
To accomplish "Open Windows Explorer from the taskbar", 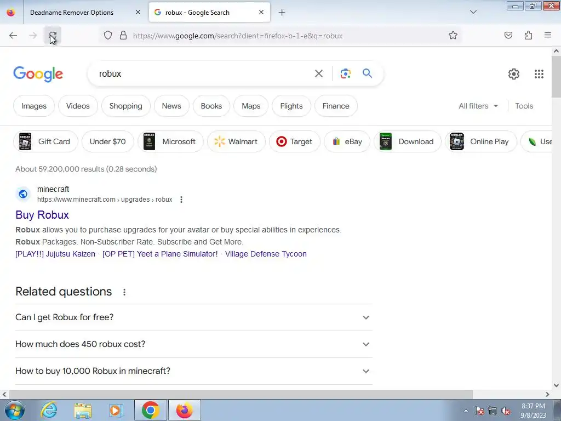I will pyautogui.click(x=83, y=410).
